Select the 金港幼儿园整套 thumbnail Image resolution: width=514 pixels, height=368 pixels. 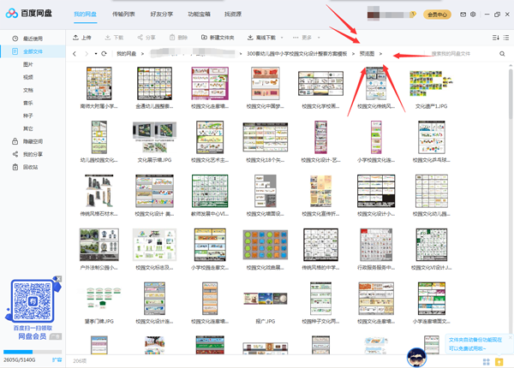[x=154, y=84]
